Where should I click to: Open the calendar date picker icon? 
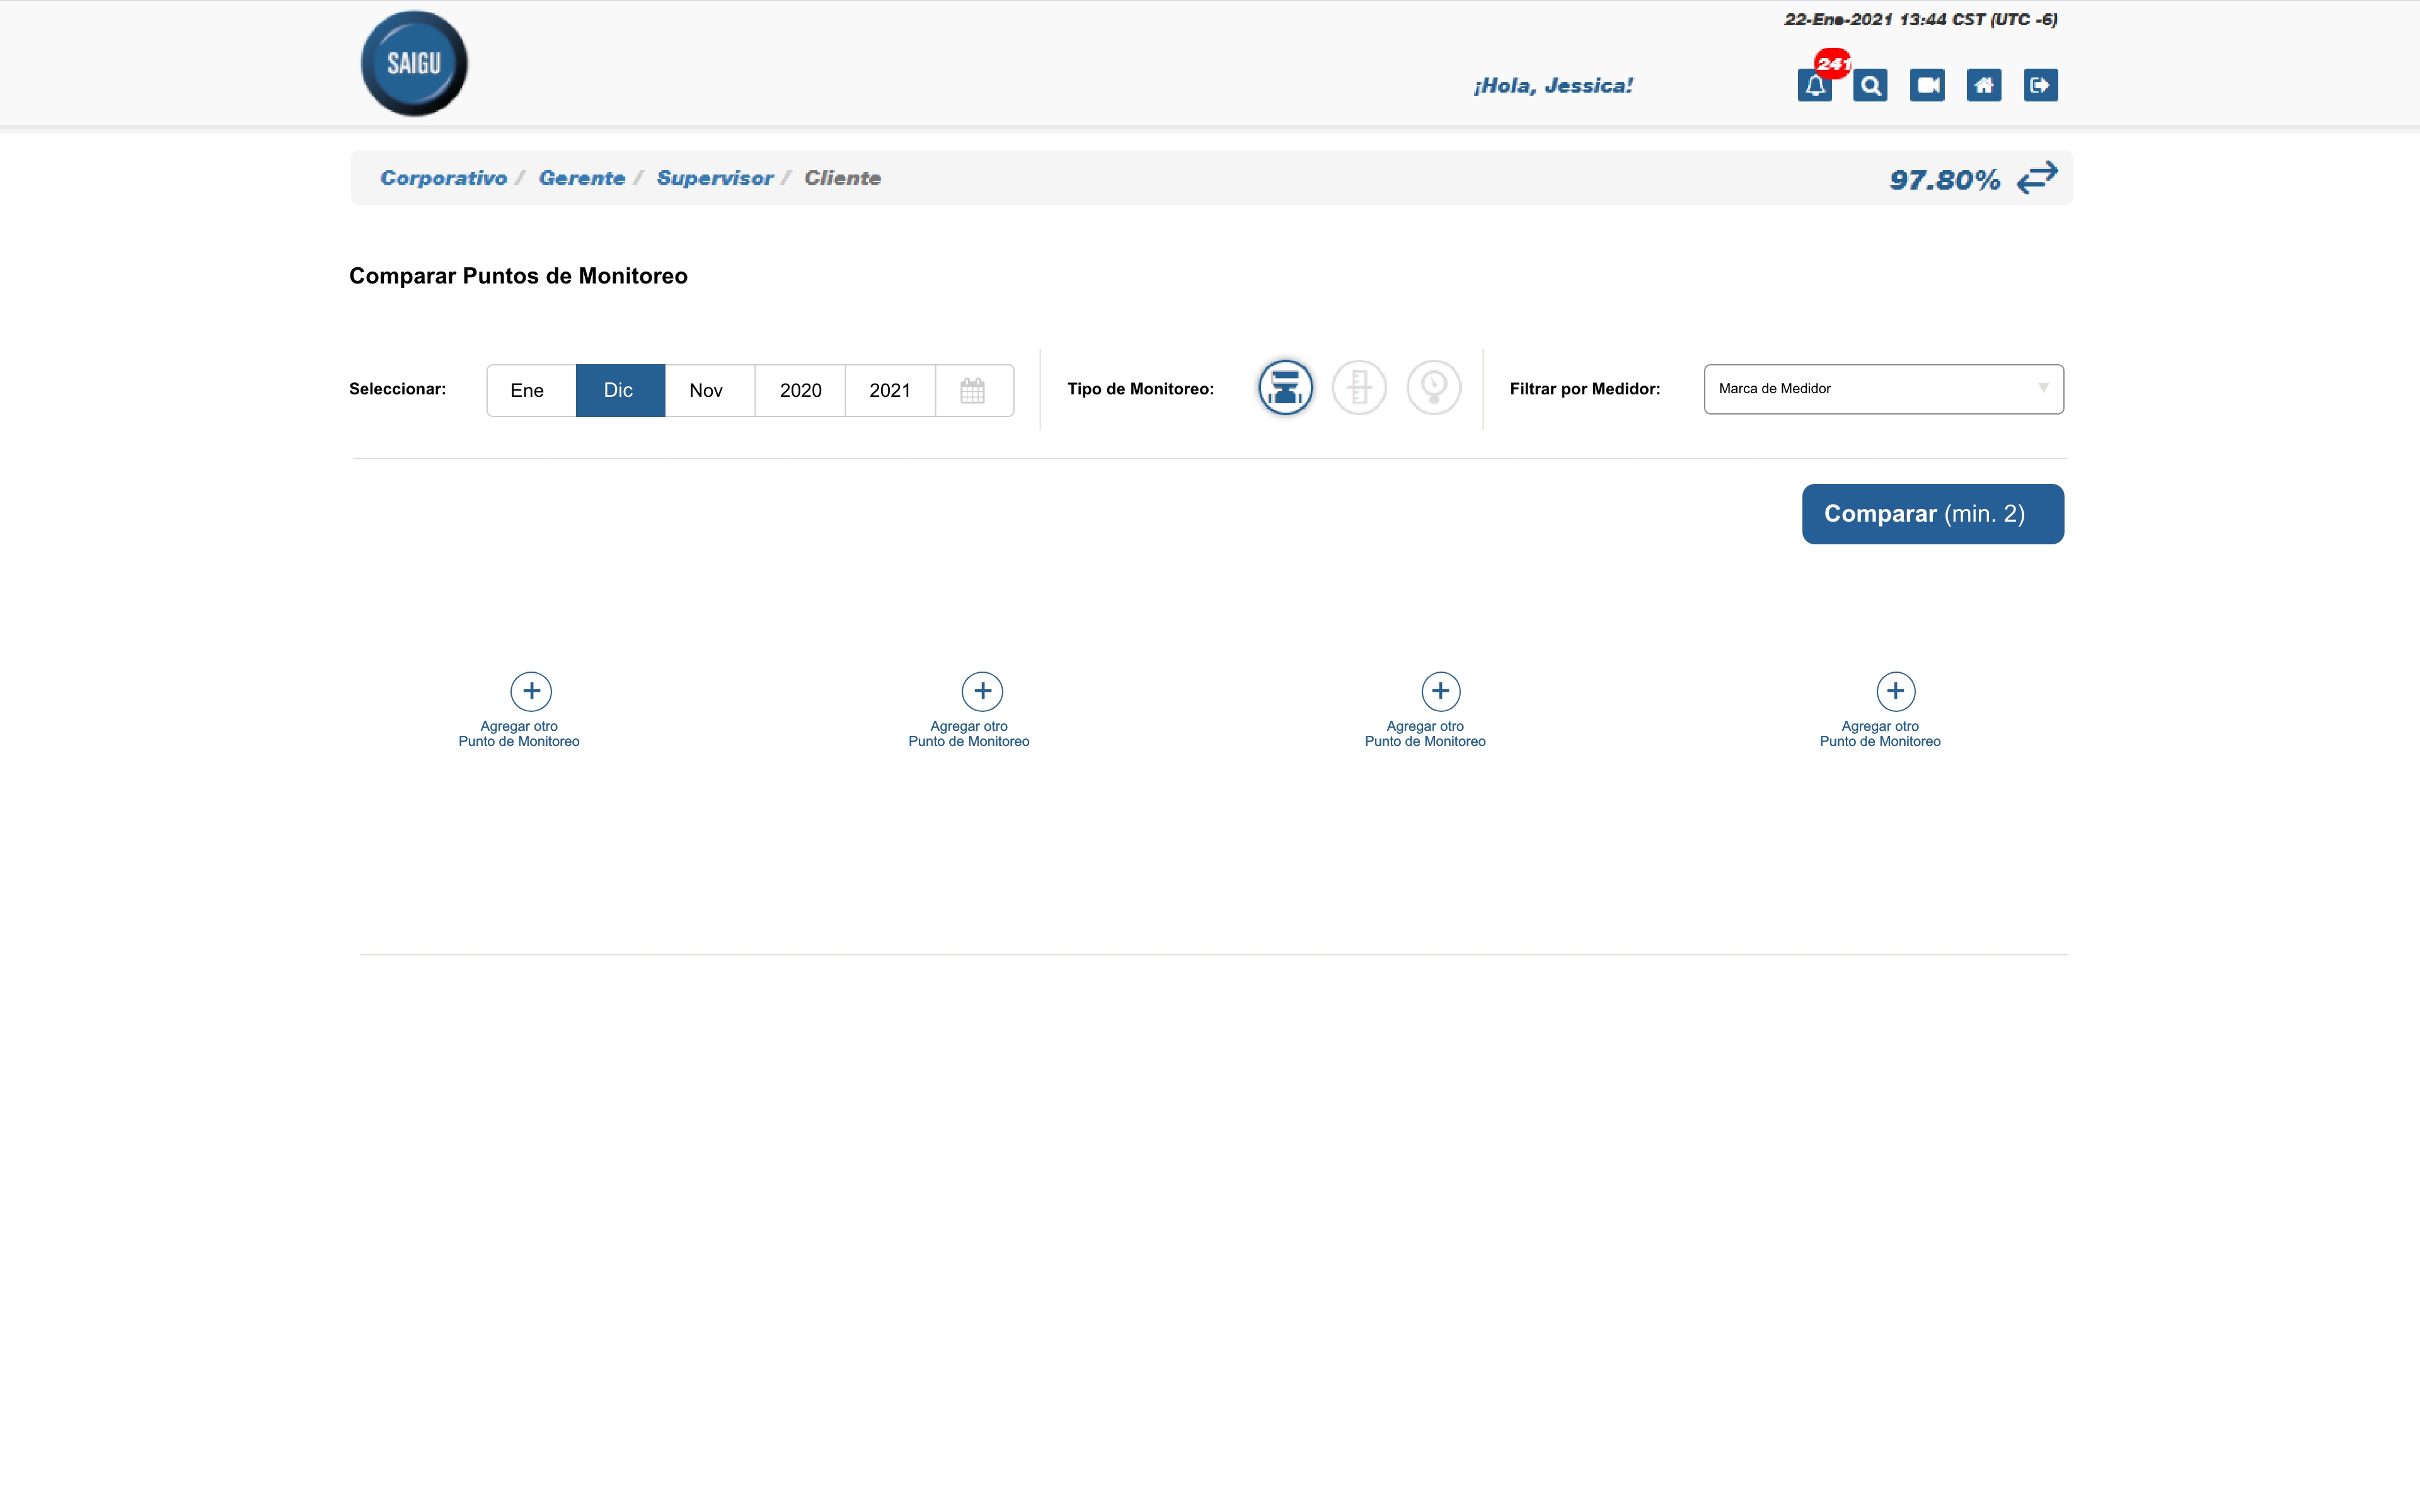[973, 390]
